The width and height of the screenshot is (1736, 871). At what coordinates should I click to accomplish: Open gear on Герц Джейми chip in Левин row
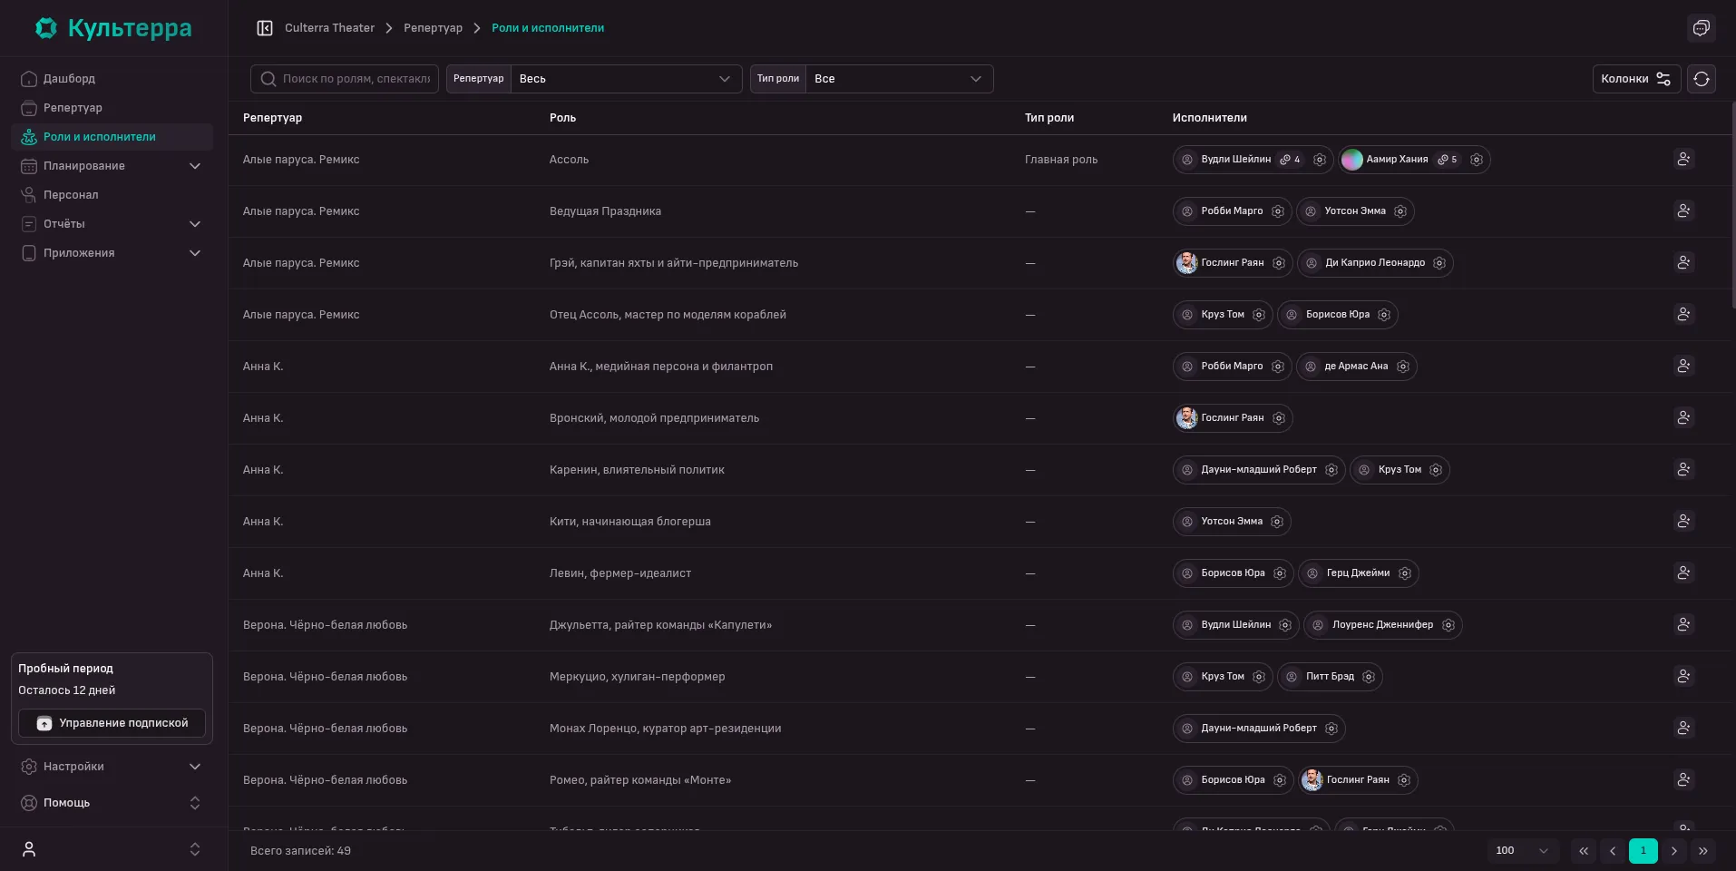1405,573
